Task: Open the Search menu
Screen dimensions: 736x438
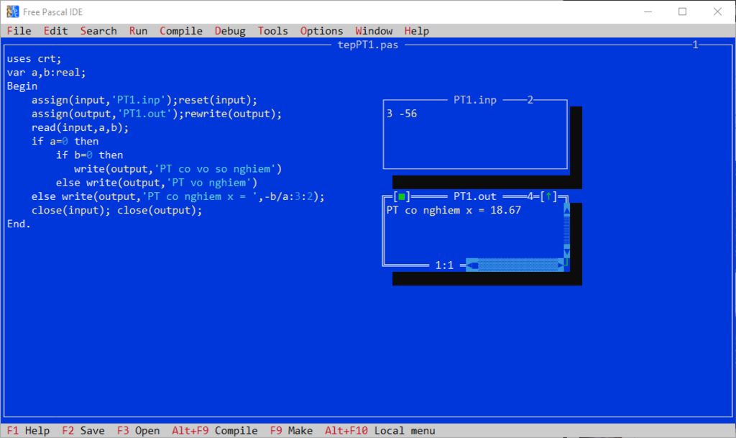Action: pos(98,31)
